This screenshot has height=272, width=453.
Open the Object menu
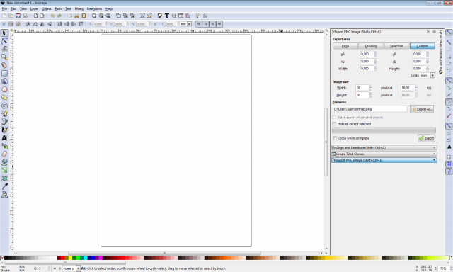click(x=46, y=9)
